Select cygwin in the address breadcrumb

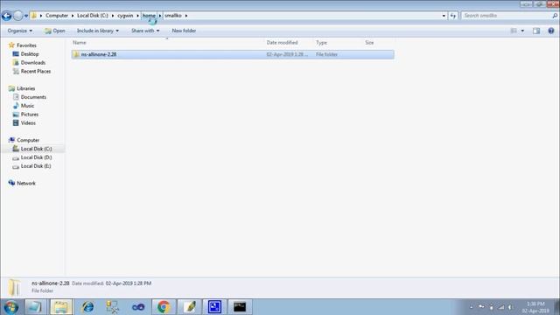coord(125,16)
